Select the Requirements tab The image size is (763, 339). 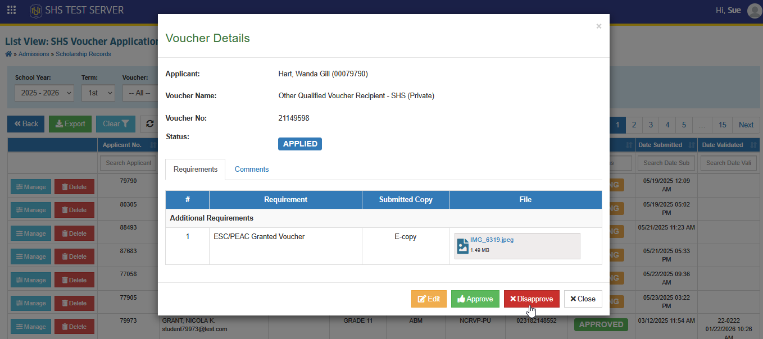pyautogui.click(x=196, y=169)
